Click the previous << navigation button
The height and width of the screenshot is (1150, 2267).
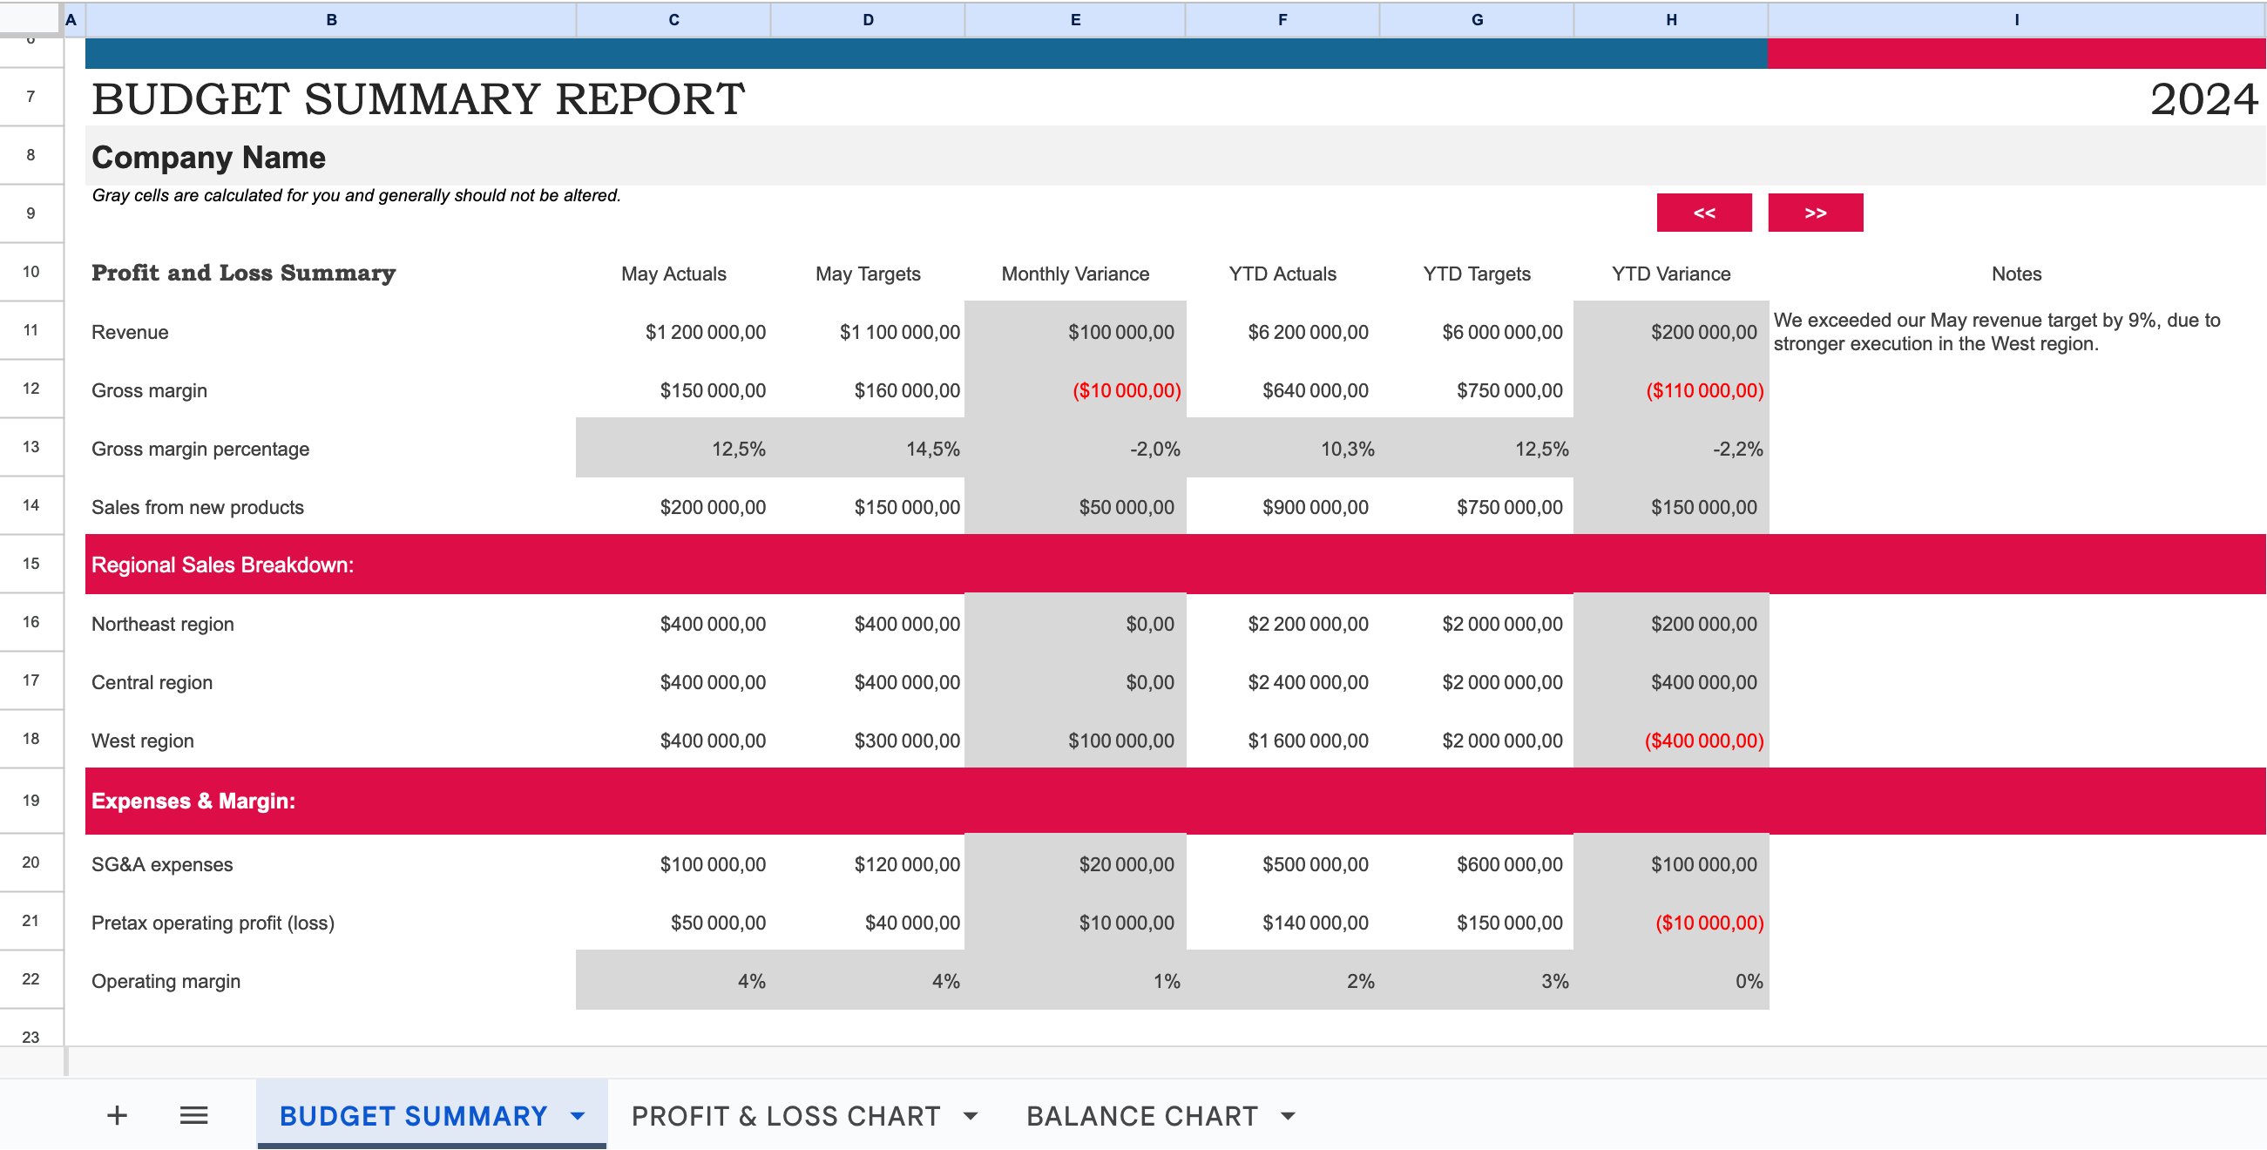coord(1704,213)
